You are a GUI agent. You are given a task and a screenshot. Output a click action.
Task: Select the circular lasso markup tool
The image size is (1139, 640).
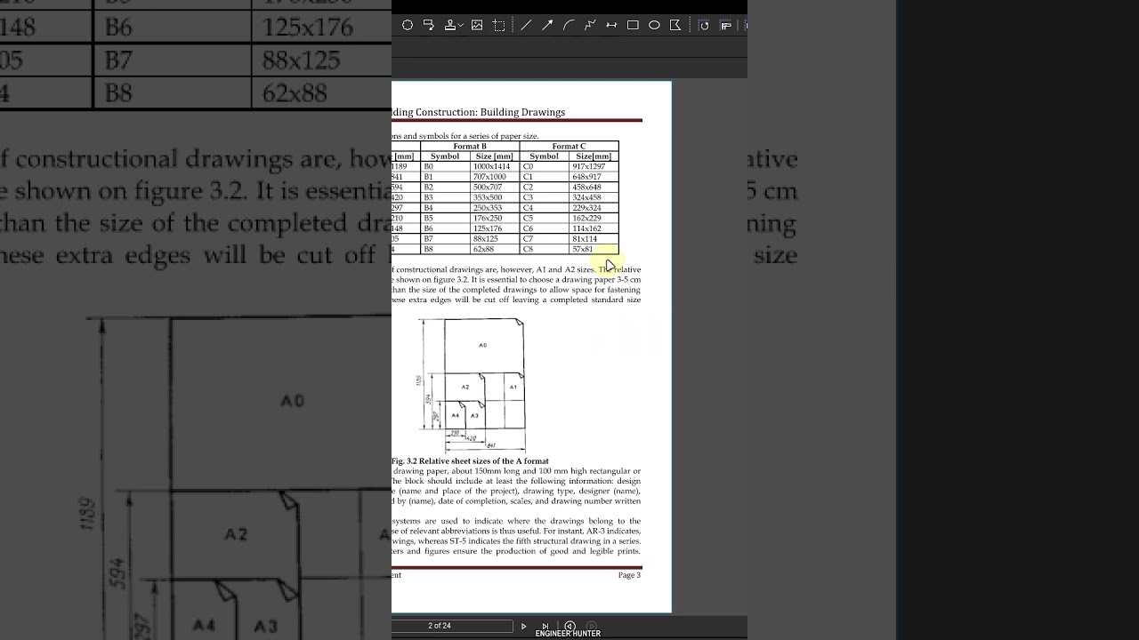(x=408, y=26)
